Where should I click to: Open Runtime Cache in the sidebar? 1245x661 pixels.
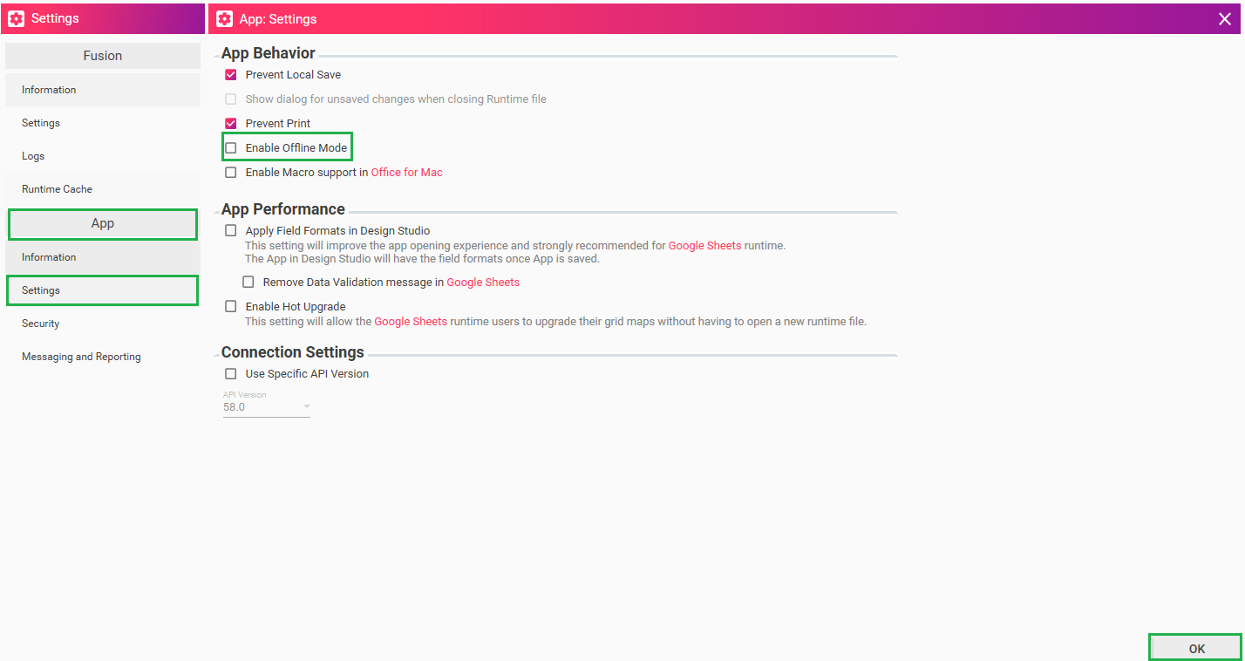57,189
